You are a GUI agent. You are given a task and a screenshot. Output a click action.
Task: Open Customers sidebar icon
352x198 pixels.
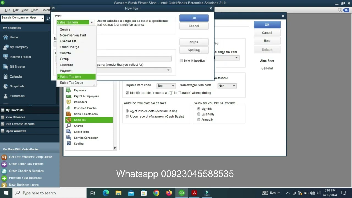(x=5, y=96)
